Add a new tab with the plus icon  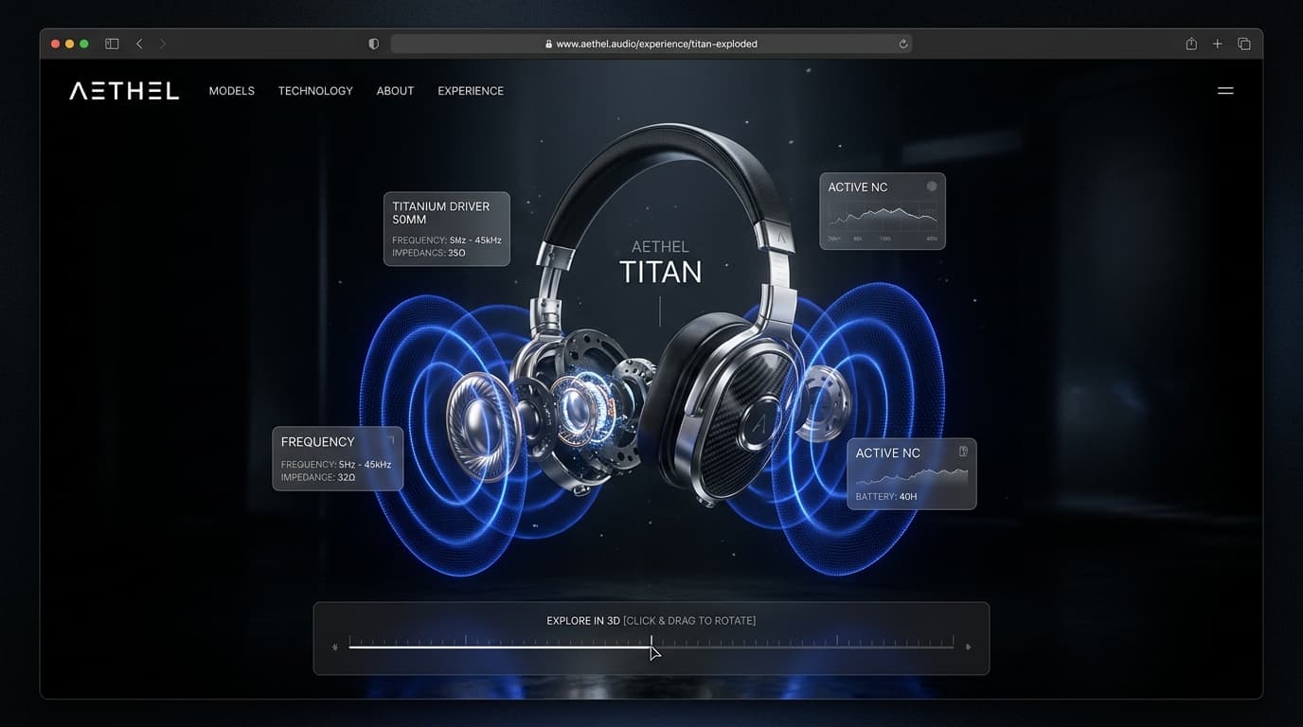pyautogui.click(x=1218, y=44)
